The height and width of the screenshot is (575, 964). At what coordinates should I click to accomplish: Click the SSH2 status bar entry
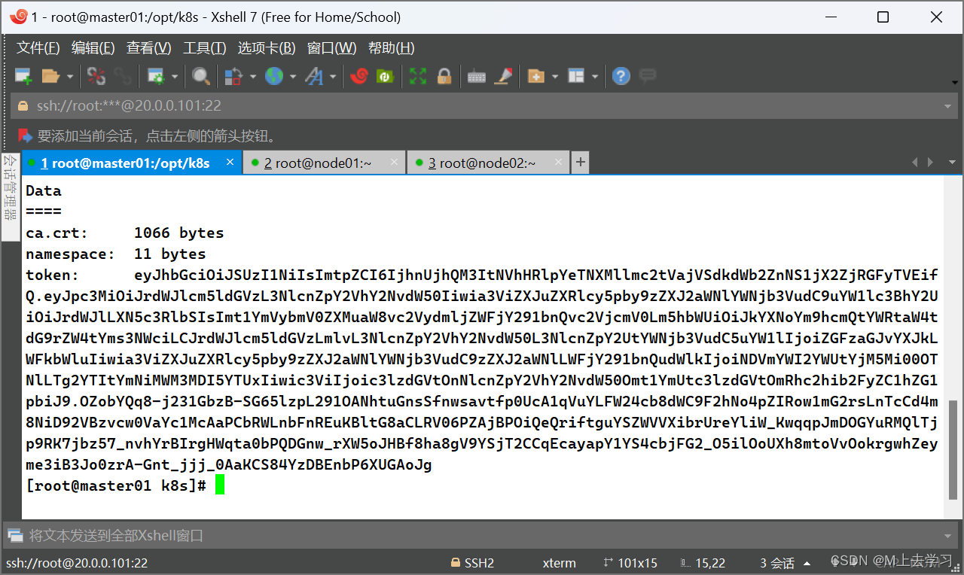click(472, 563)
